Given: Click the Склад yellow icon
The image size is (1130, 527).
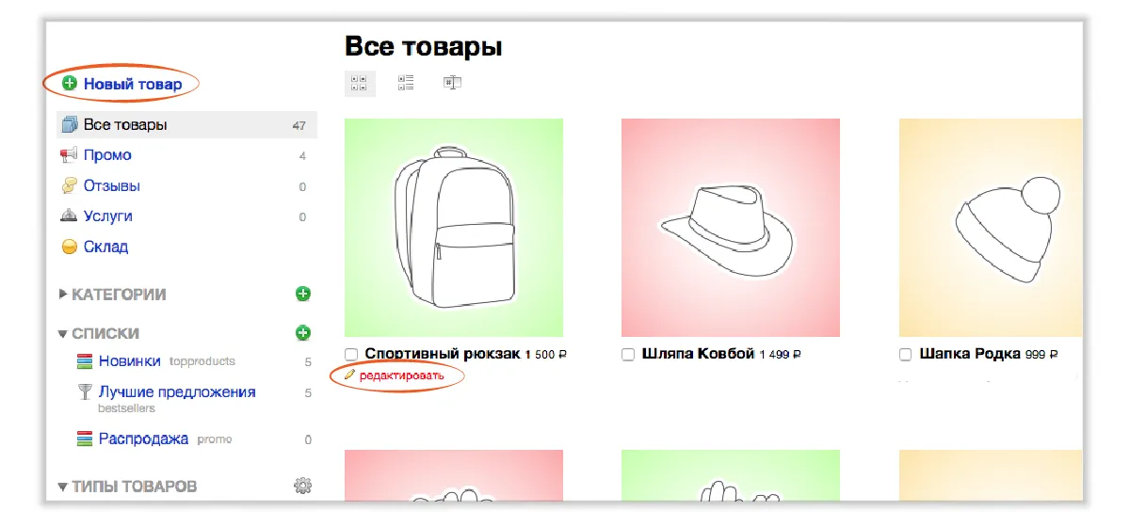Looking at the screenshot, I should click(69, 247).
